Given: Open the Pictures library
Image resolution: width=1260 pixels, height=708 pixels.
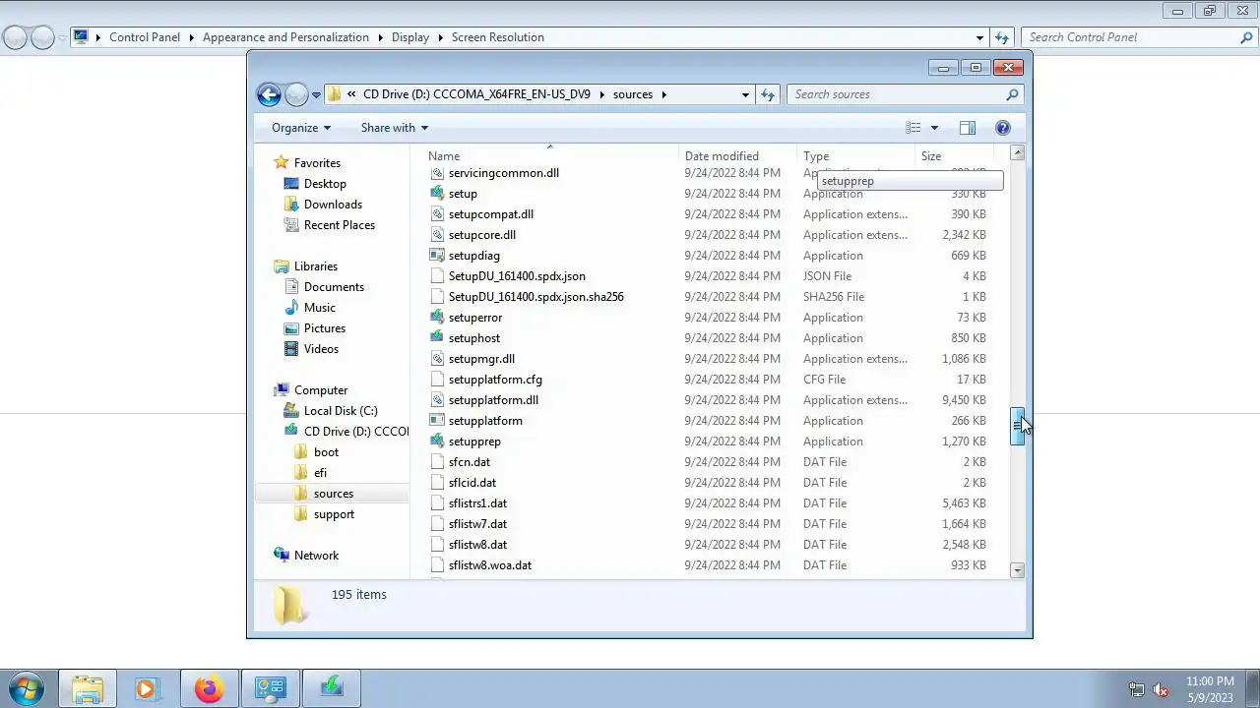Looking at the screenshot, I should (325, 328).
